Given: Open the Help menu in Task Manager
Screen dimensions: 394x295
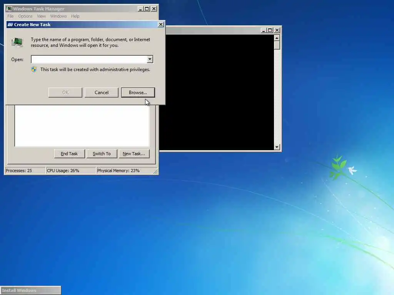Looking at the screenshot, I should tap(75, 16).
